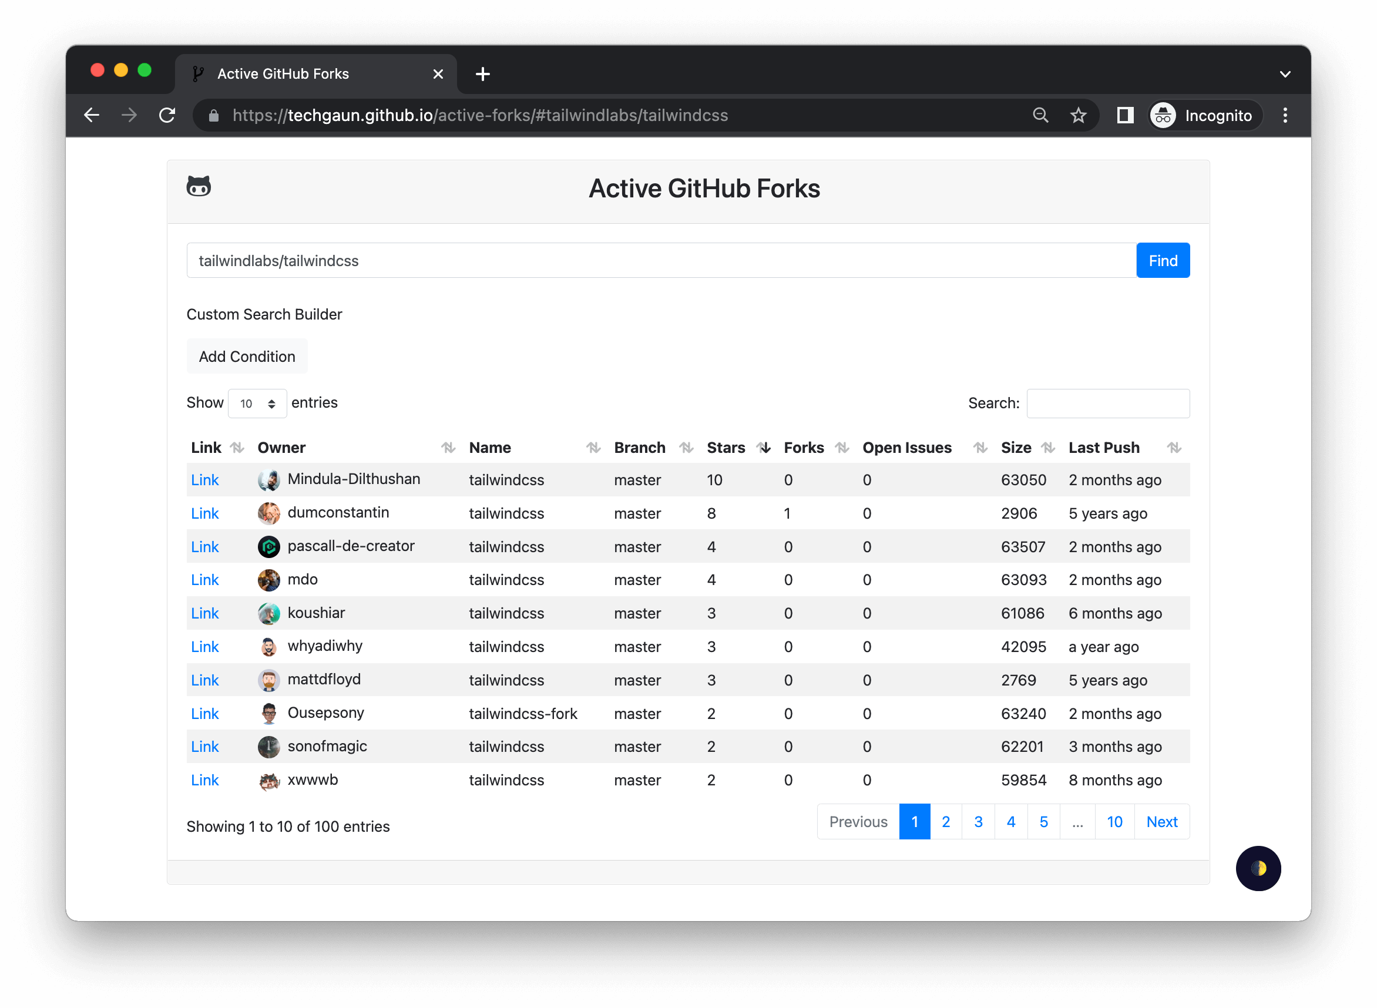This screenshot has height=1008, width=1377.
Task: Click the sort icon on Open Issues column
Action: click(x=979, y=447)
